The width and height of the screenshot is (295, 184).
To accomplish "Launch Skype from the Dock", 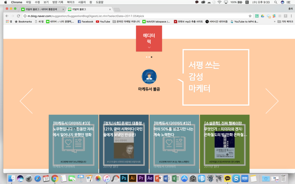I will (235, 179).
